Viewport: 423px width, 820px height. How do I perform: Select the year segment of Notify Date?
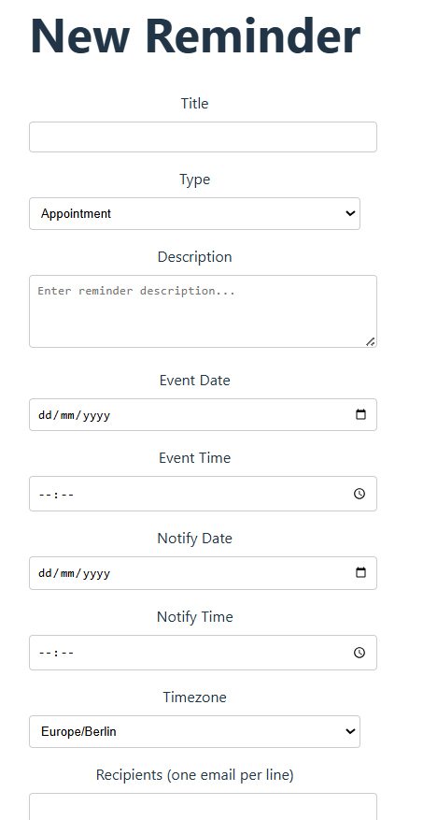[x=96, y=573]
